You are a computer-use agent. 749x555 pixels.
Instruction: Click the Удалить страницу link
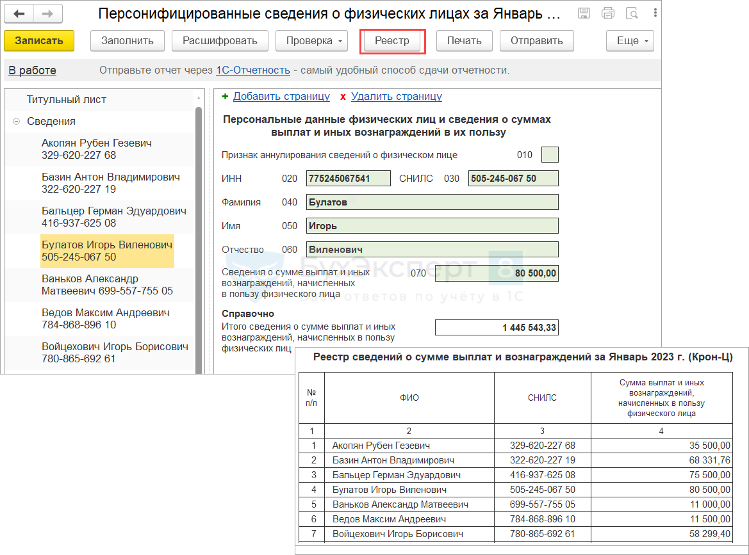pyautogui.click(x=397, y=97)
